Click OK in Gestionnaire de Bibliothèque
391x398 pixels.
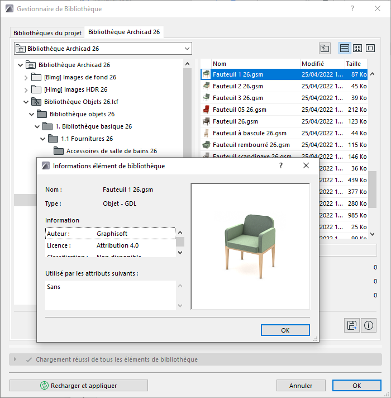(356, 386)
